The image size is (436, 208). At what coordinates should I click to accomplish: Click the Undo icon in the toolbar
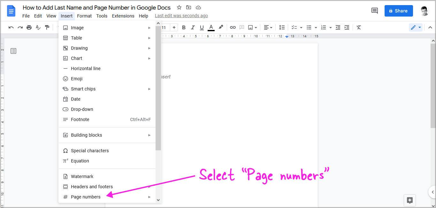click(11, 27)
